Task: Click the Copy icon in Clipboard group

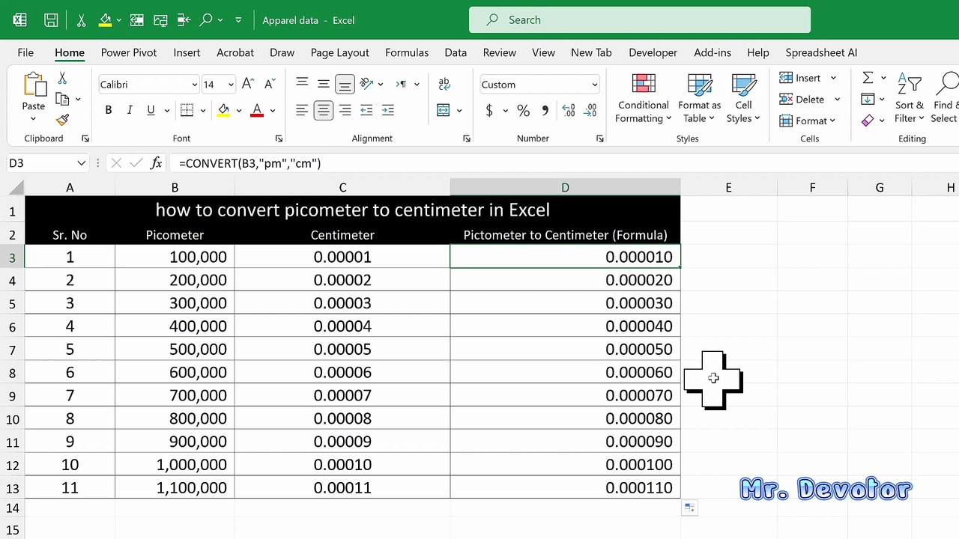Action: click(x=62, y=99)
